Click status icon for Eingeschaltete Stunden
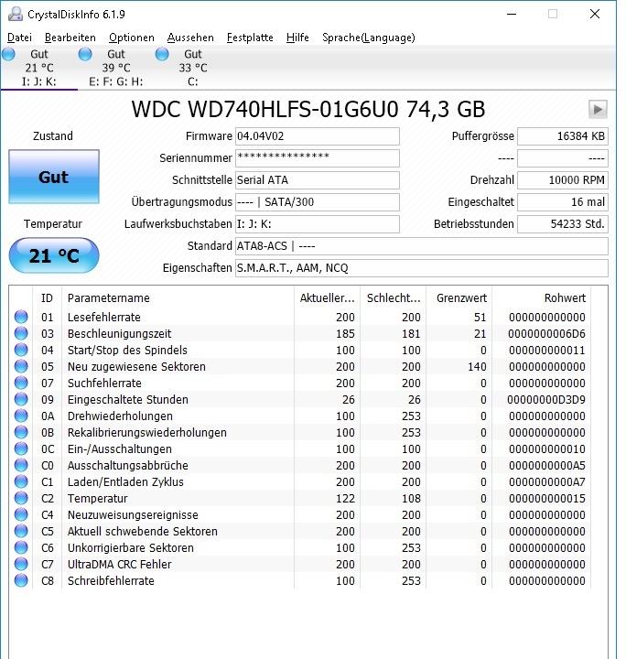Screen dimensions: 626x659 [x=21, y=399]
